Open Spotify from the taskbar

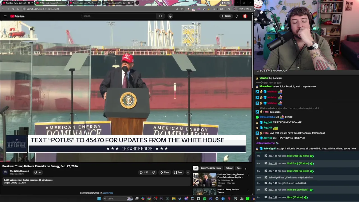(x=204, y=199)
